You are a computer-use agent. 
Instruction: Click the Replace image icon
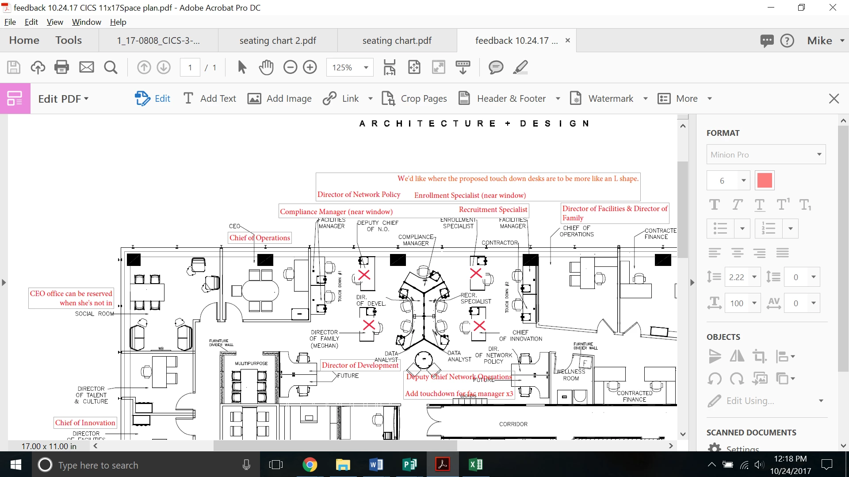point(760,379)
